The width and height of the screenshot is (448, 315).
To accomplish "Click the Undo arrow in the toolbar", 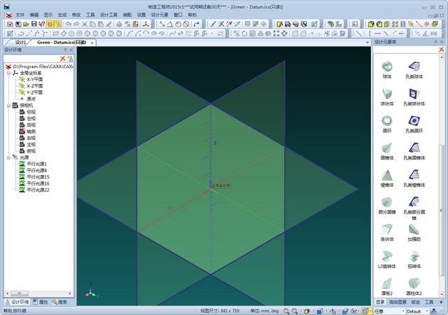I will (68, 24).
